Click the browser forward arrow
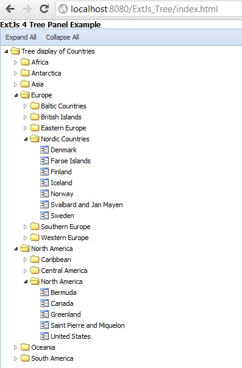Screen dimensions: 242x368 click(x=27, y=9)
